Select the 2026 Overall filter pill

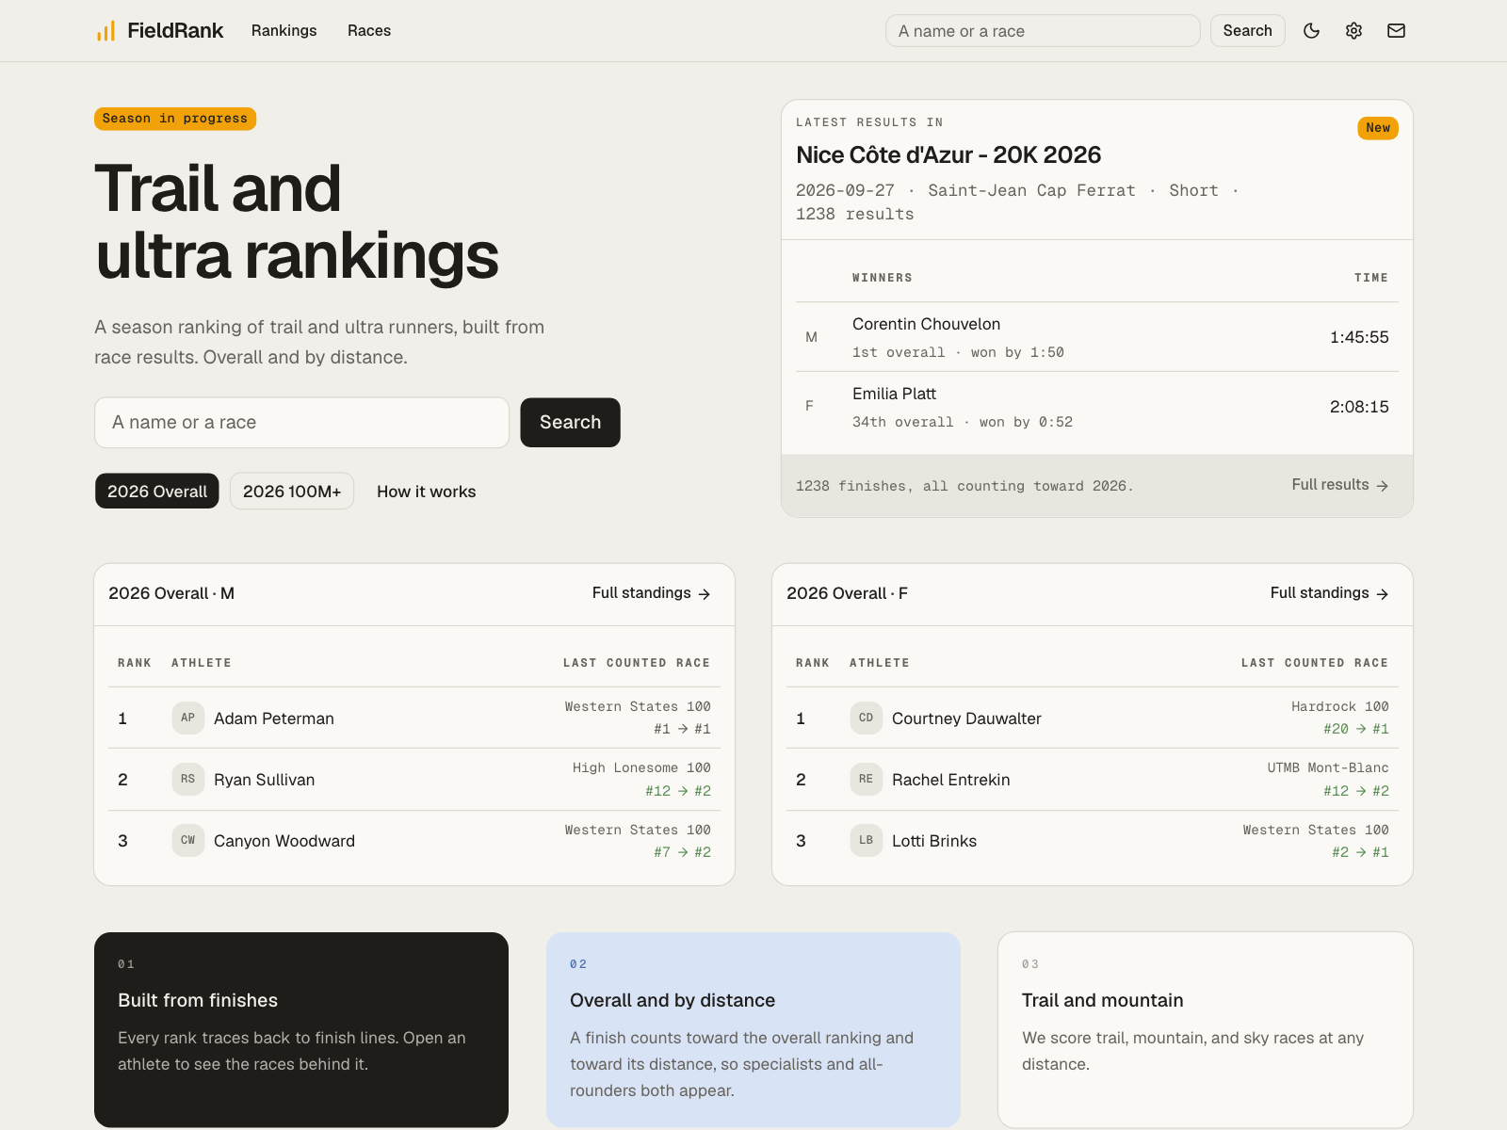(x=157, y=491)
